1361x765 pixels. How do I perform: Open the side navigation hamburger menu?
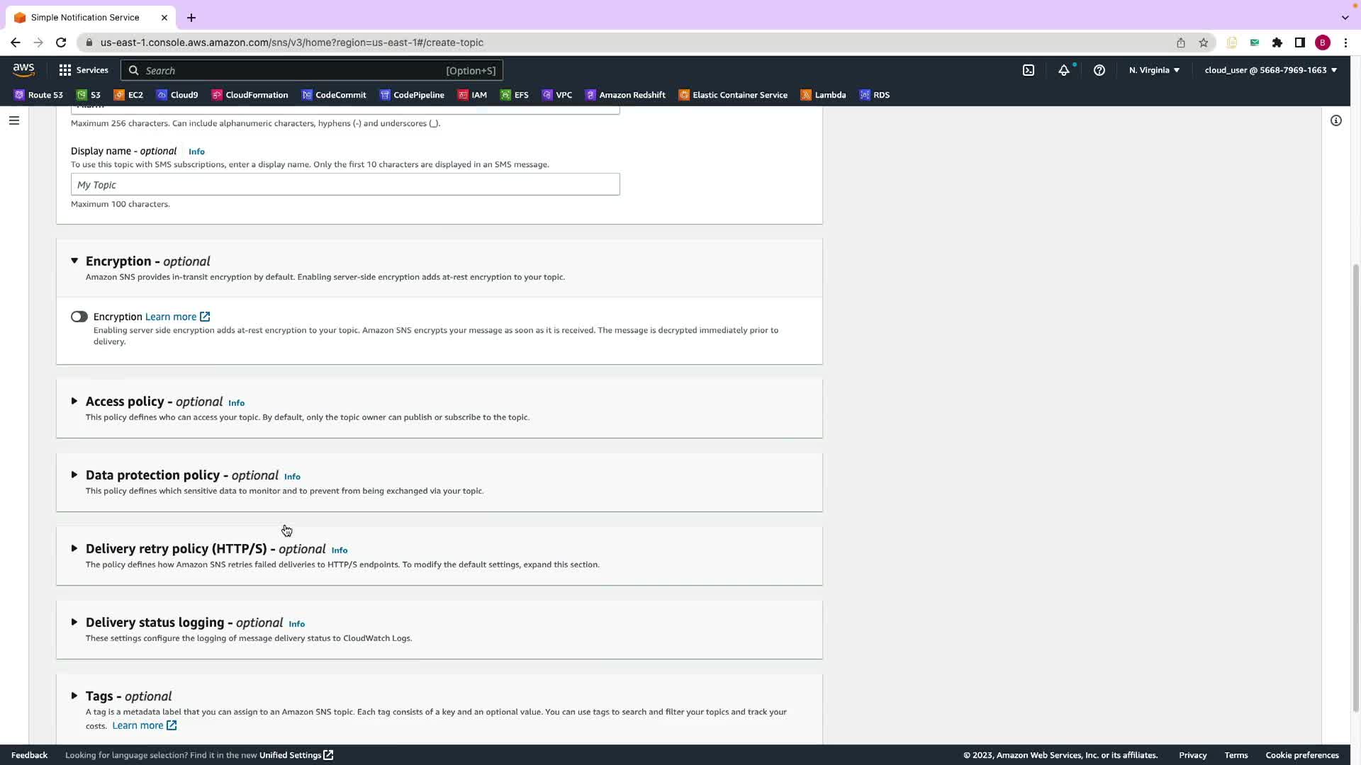(13, 120)
